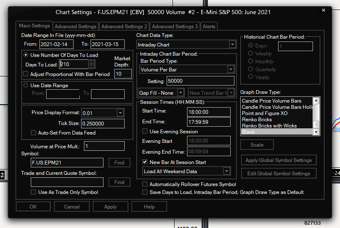This screenshot has height=228, width=340.
Task: Click the bar period Setting field
Action: [200, 81]
